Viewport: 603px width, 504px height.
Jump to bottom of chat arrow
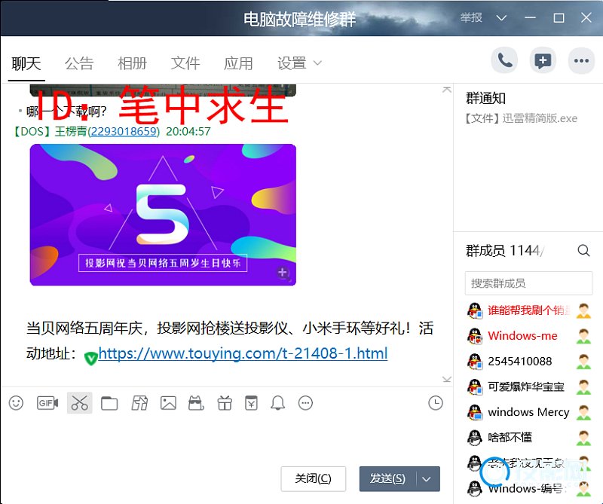coord(447,379)
